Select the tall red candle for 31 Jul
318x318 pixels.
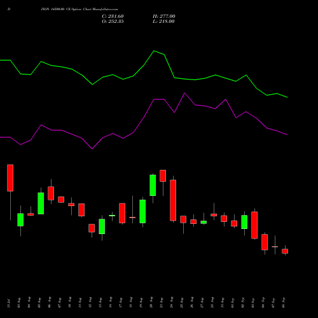point(10,178)
